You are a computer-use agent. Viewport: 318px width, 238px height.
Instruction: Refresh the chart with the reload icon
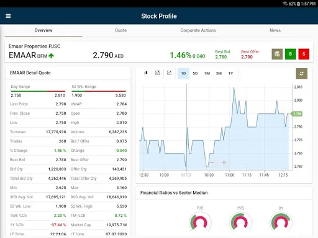[x=301, y=74]
